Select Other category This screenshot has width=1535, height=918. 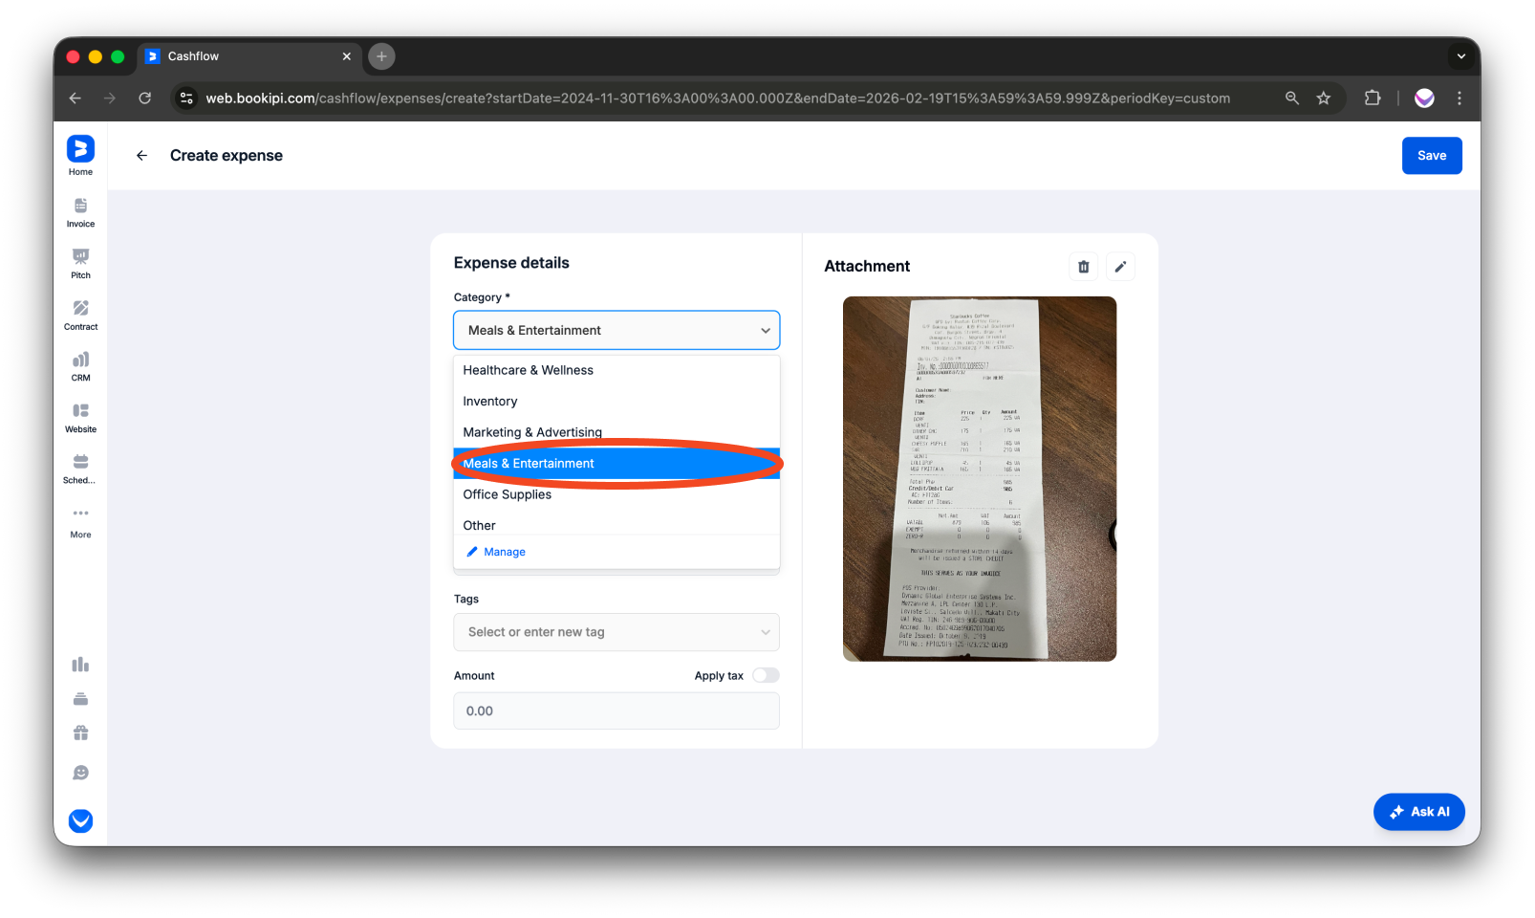pos(616,526)
